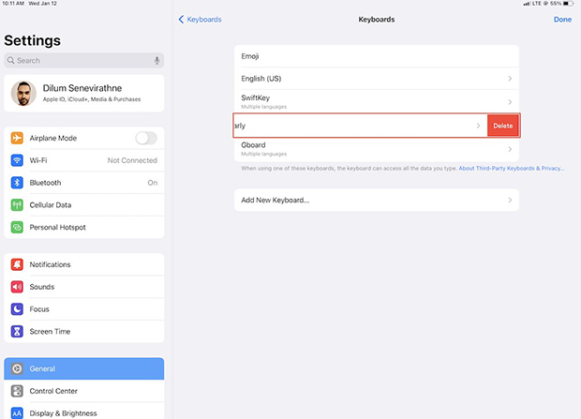The width and height of the screenshot is (581, 419).
Task: Open the Personal Hotspot icon
Action: tap(17, 227)
